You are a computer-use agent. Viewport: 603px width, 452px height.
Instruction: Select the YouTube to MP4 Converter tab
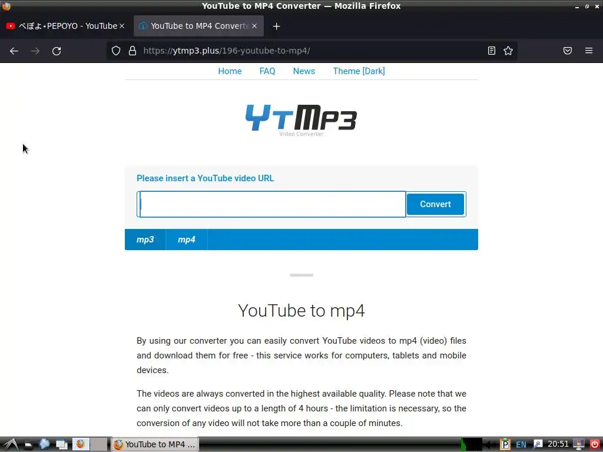coord(198,26)
